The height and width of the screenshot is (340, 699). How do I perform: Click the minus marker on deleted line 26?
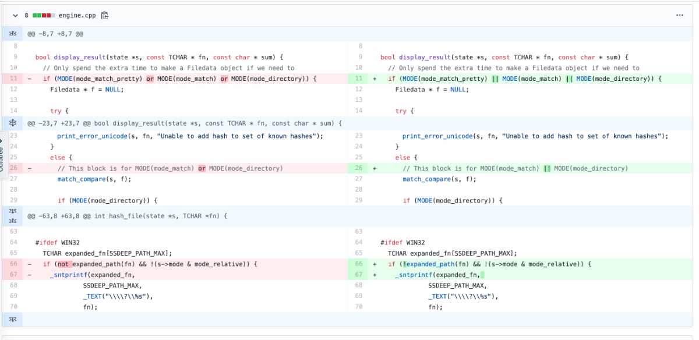pyautogui.click(x=30, y=168)
